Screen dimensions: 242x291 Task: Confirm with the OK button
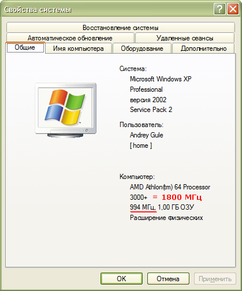[x=121, y=278]
